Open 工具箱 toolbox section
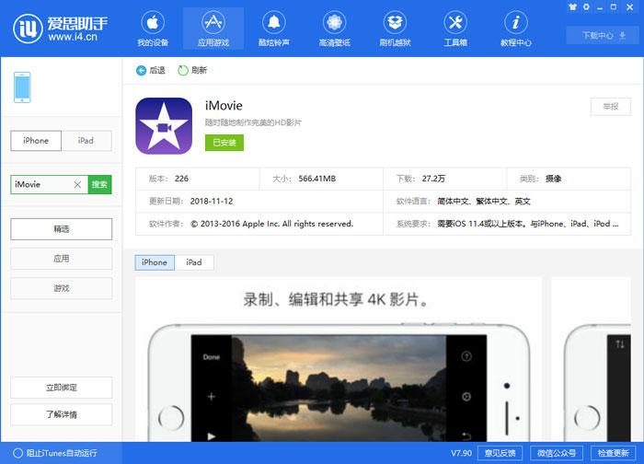 point(455,29)
